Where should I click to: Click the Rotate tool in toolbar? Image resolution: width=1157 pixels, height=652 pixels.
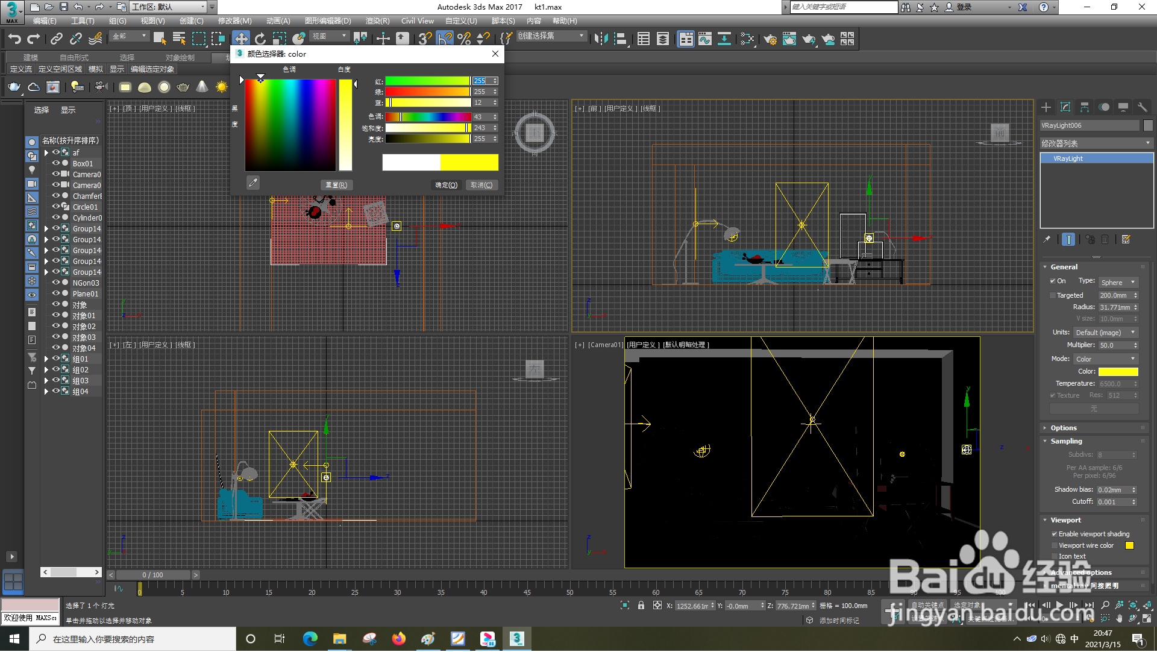point(260,39)
